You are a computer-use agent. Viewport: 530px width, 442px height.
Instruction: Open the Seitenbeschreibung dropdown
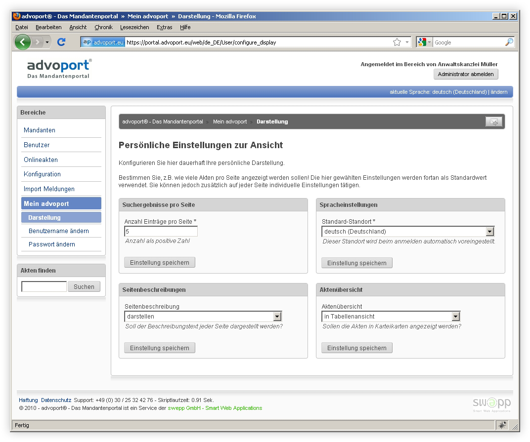point(203,317)
